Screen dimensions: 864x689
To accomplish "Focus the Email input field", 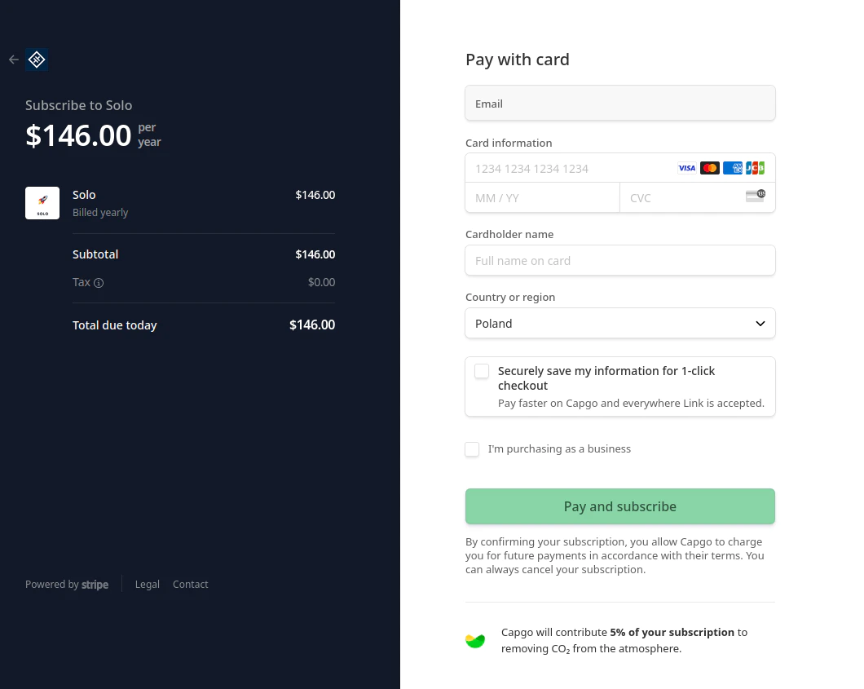I will 619,104.
